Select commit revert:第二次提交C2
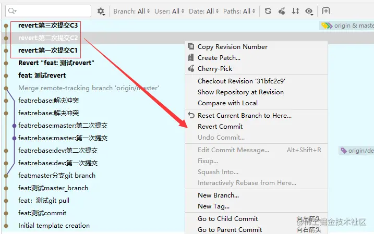The height and width of the screenshot is (234, 374). 48,38
